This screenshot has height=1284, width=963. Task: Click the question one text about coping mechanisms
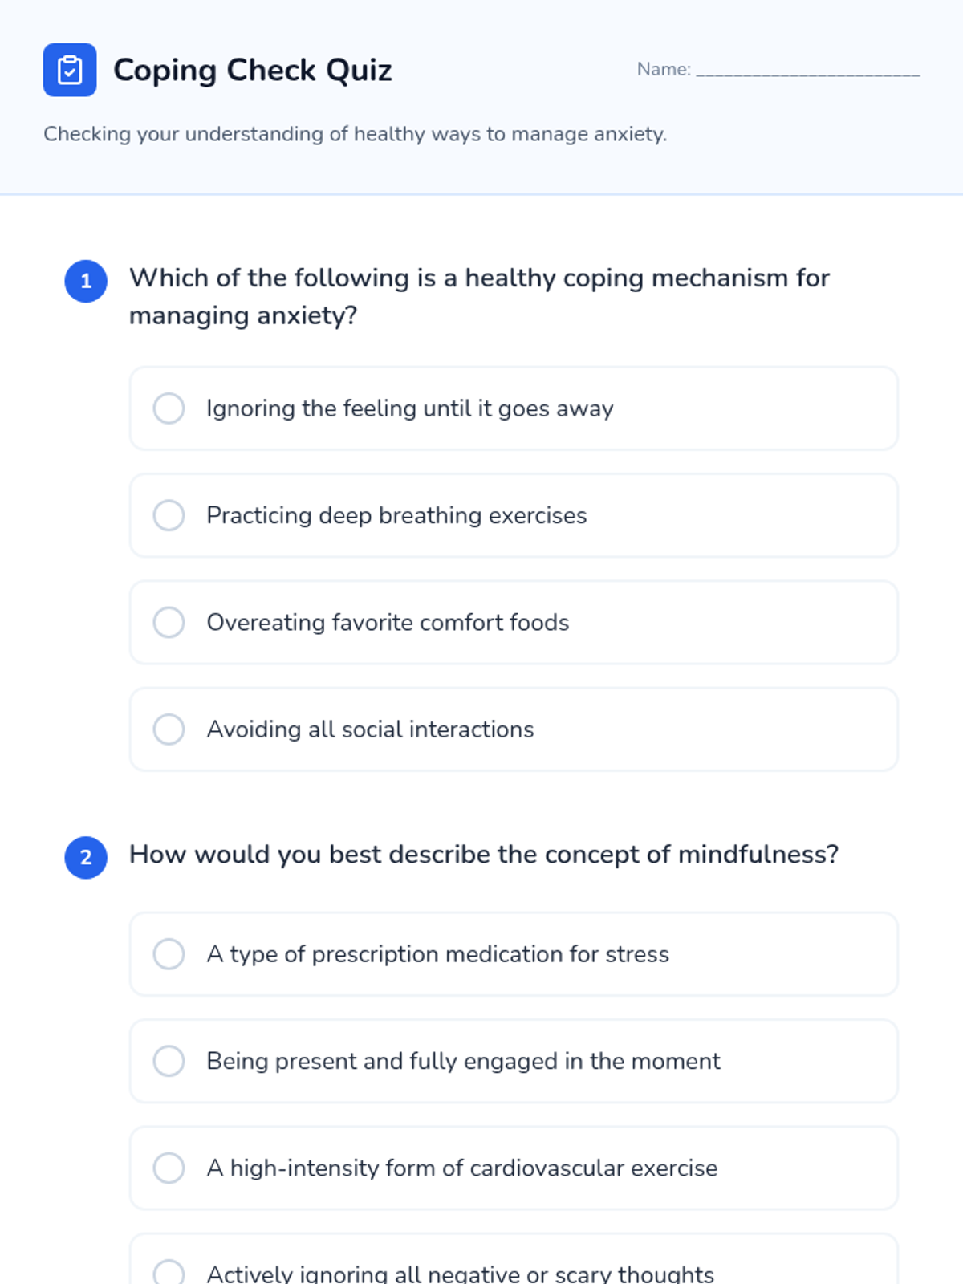click(479, 296)
